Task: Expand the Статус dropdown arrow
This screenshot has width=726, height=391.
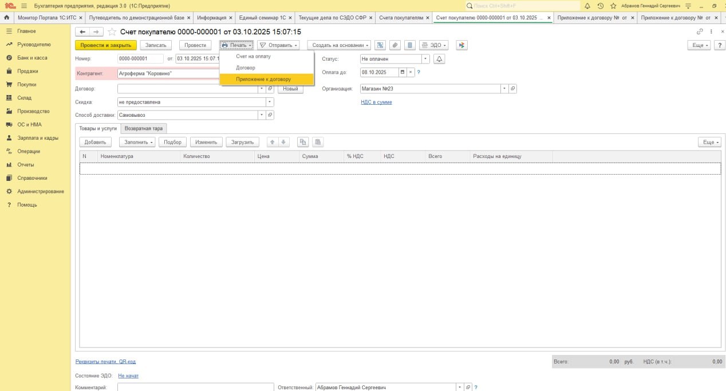Action: pyautogui.click(x=425, y=59)
